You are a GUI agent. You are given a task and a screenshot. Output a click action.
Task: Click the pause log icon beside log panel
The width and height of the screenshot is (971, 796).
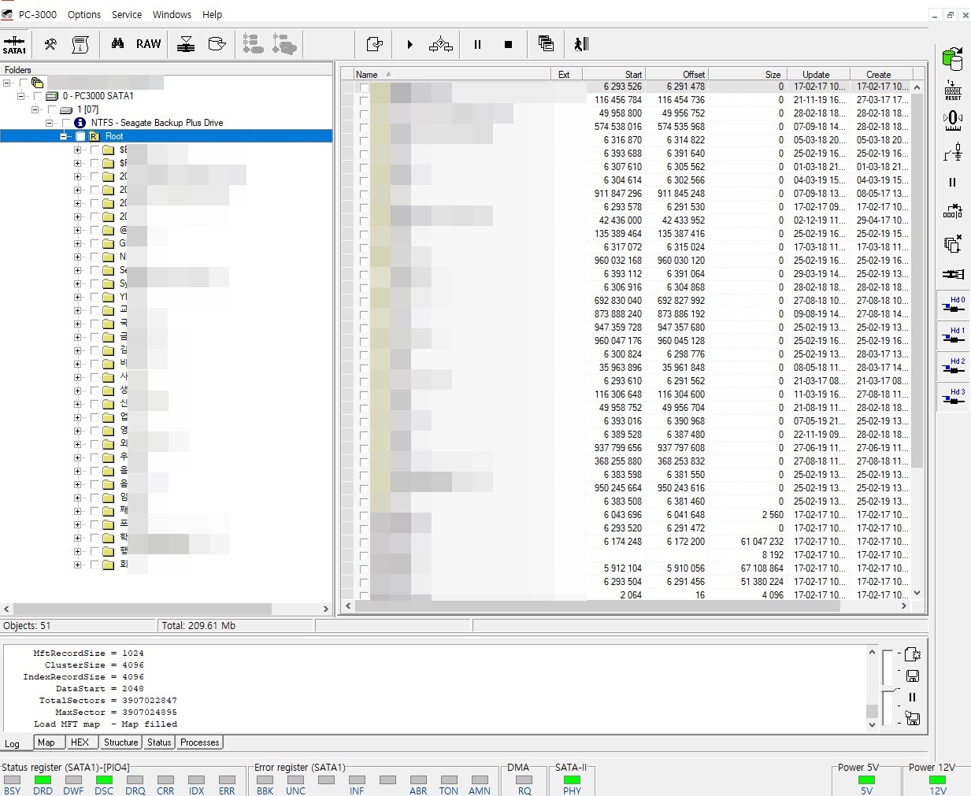pyautogui.click(x=912, y=697)
